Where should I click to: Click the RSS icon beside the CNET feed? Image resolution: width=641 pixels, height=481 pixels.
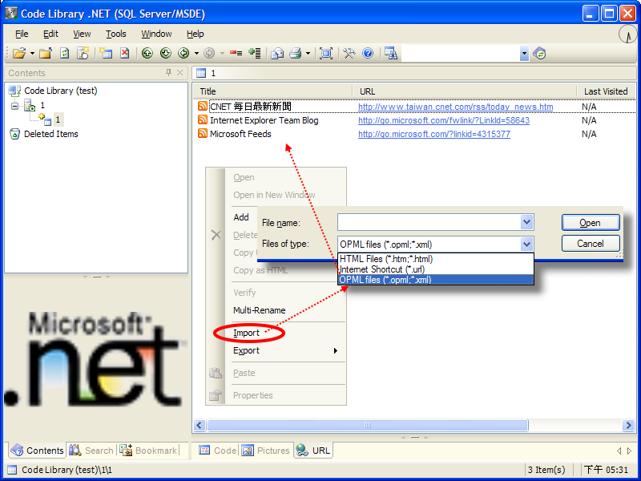coord(203,106)
